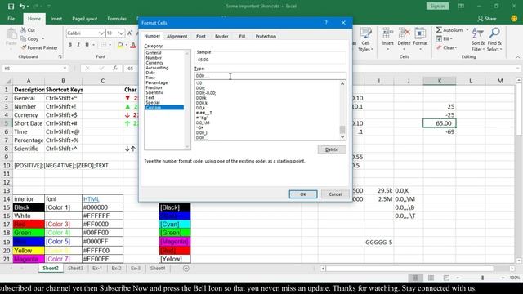This screenshot has height=294, width=523.
Task: Expand the Name Box dropdown arrow
Action: coord(65,69)
